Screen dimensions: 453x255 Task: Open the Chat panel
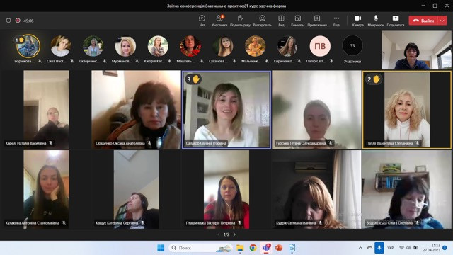(202, 21)
